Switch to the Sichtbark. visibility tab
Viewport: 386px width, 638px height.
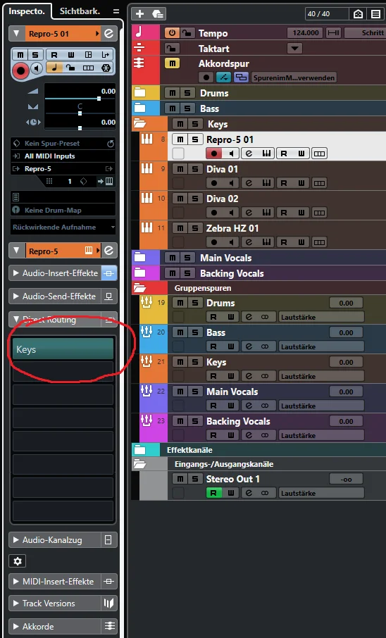click(80, 11)
